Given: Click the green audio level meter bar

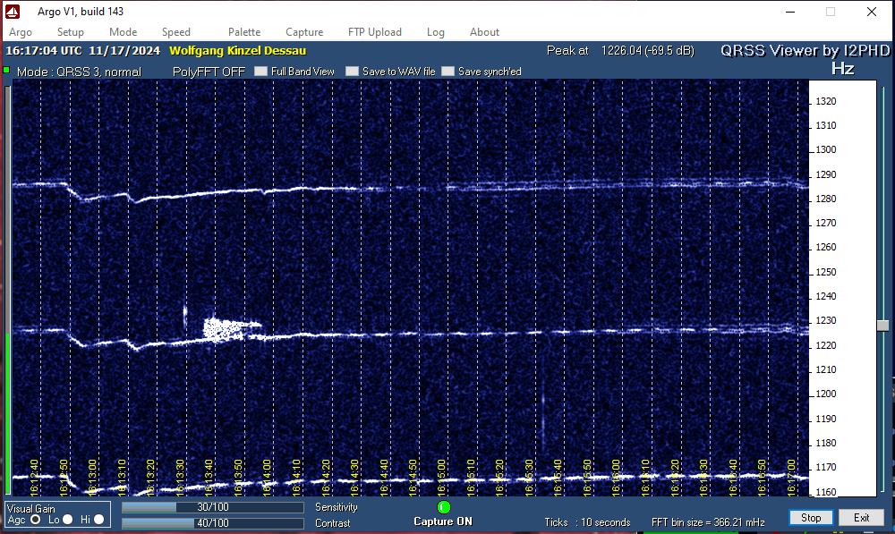Looking at the screenshot, I should (7, 413).
